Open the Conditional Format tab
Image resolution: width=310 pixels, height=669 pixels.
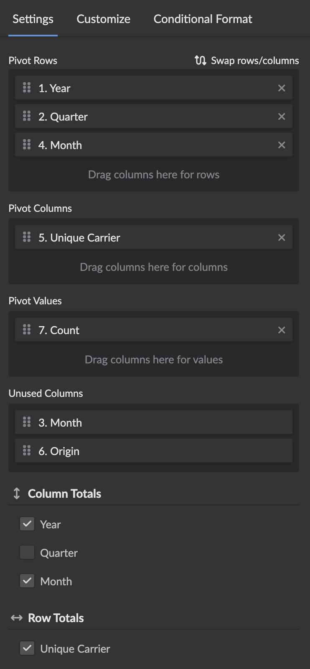(203, 19)
